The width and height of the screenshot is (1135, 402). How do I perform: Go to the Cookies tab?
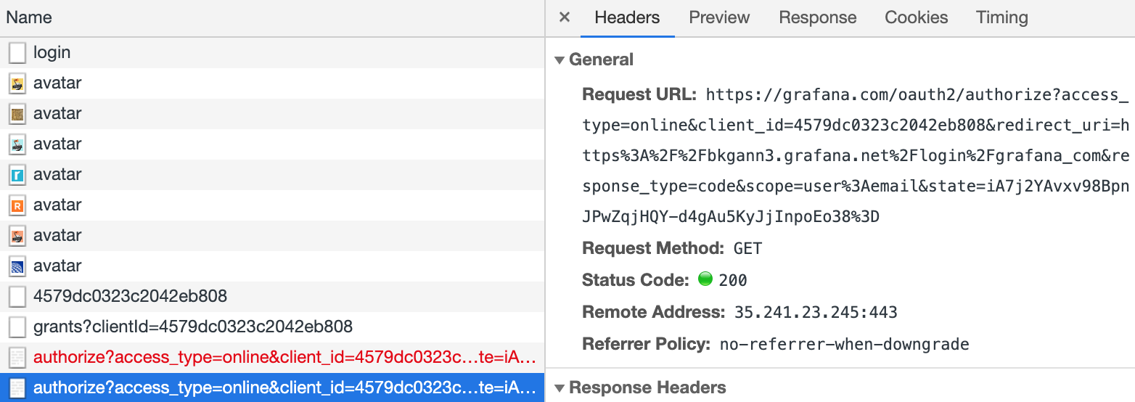(916, 18)
